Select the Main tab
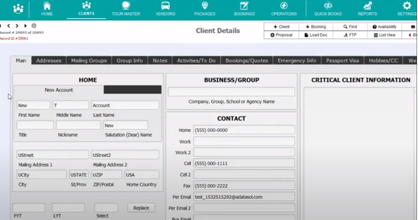This screenshot has width=418, height=220. (21, 60)
